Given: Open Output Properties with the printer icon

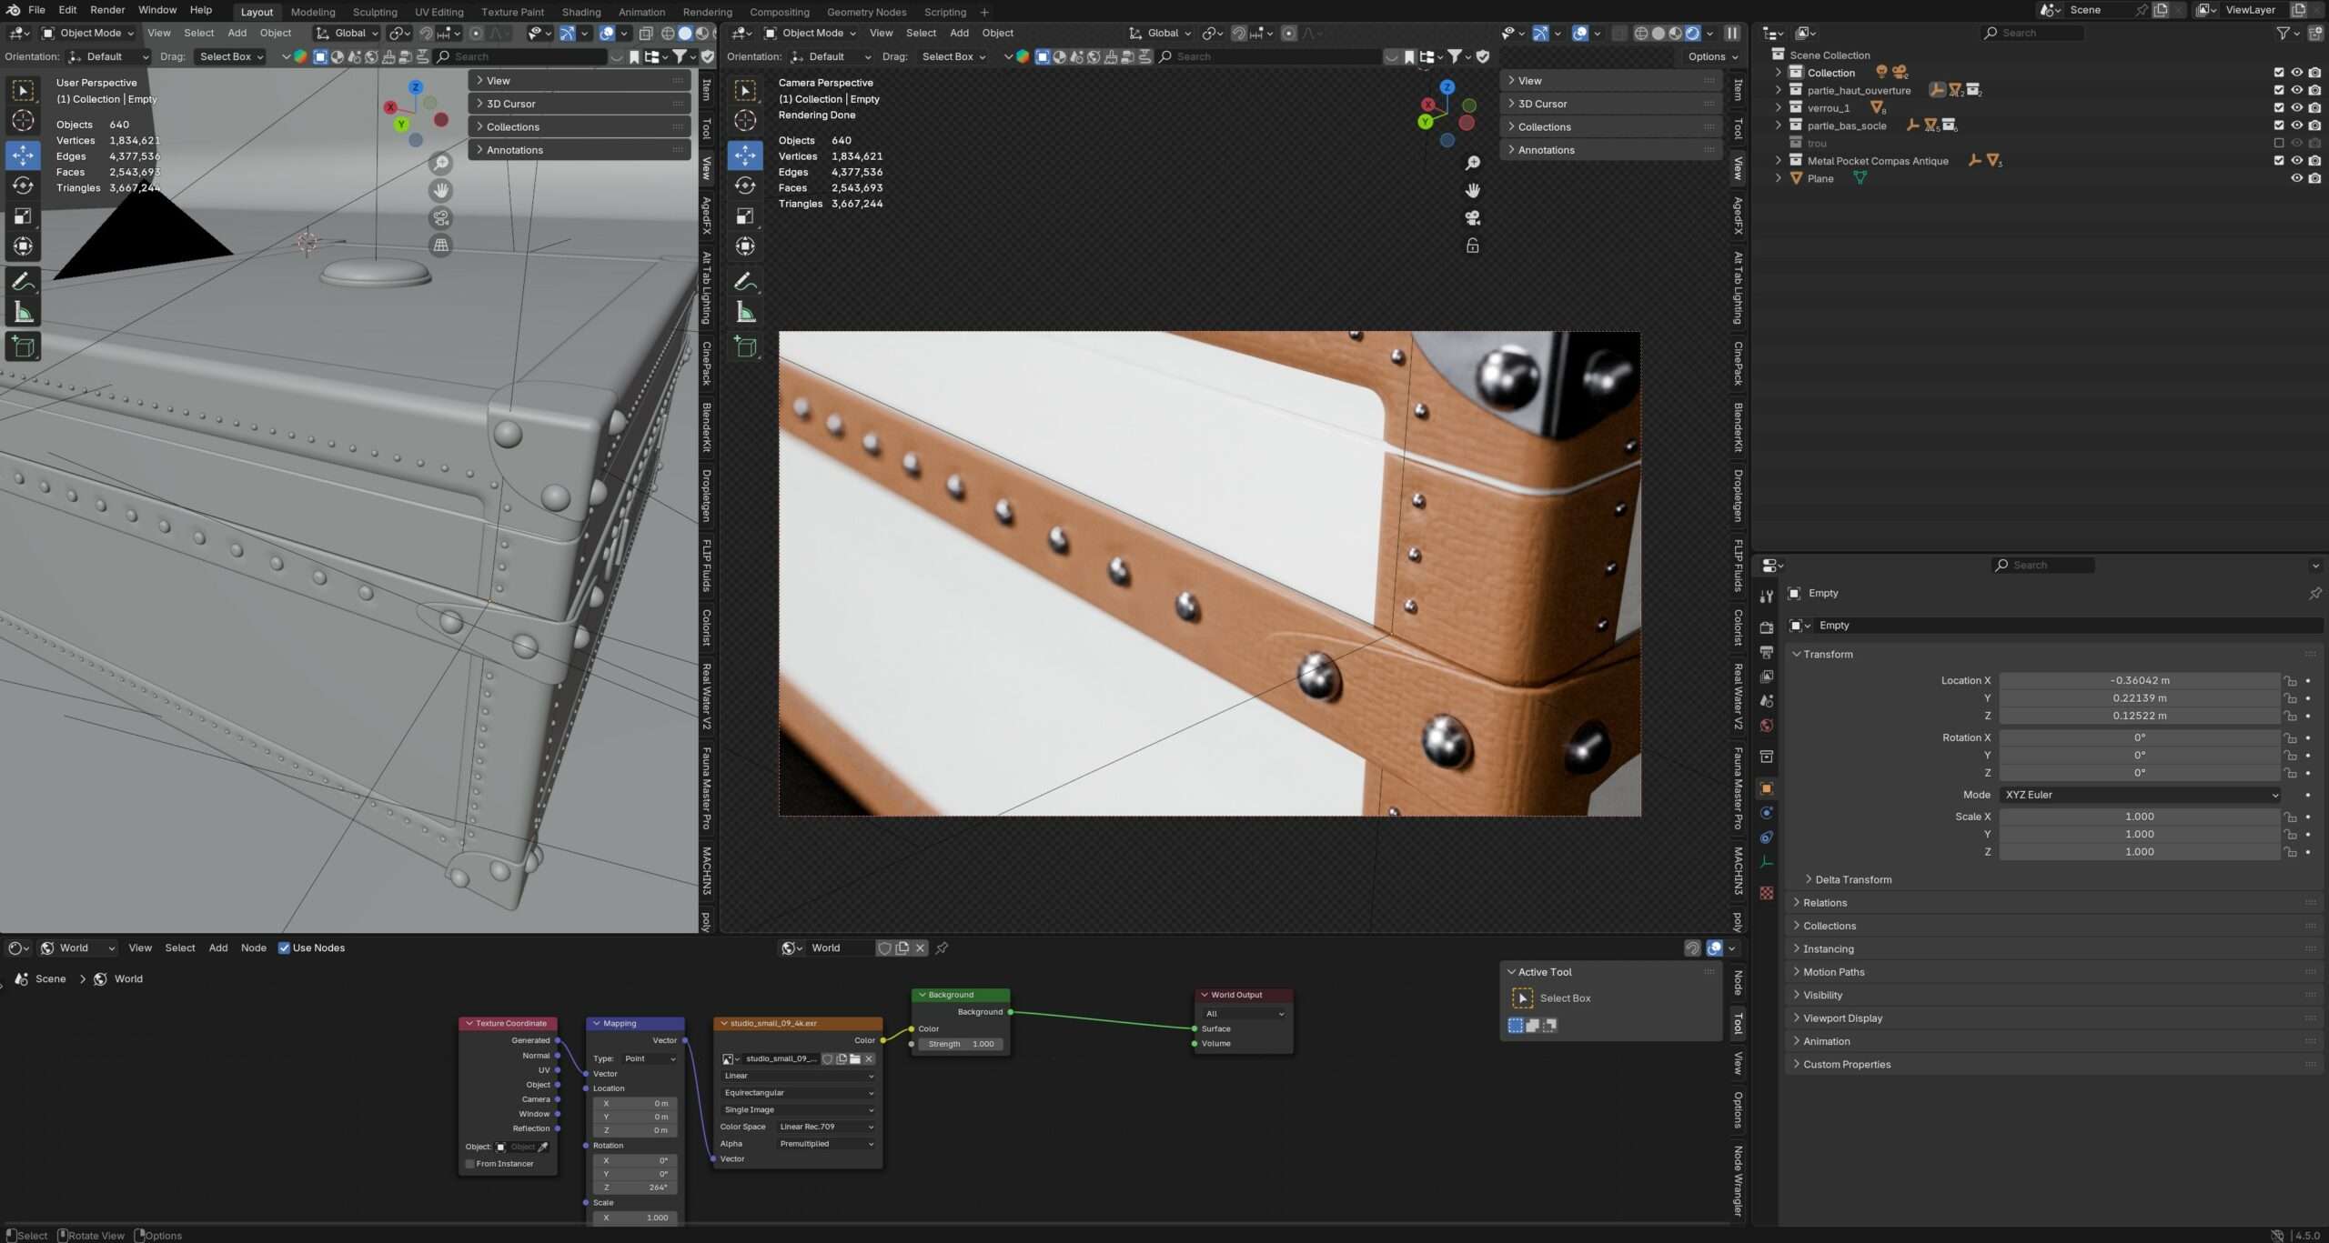Looking at the screenshot, I should tap(1765, 651).
